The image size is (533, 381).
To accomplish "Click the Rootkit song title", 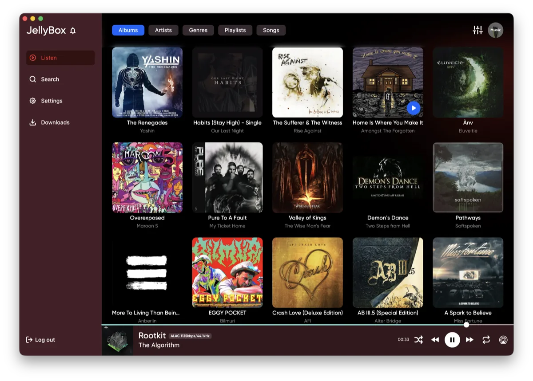I will [x=152, y=335].
